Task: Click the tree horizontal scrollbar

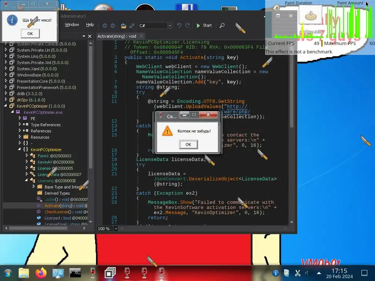Action: coord(38,228)
